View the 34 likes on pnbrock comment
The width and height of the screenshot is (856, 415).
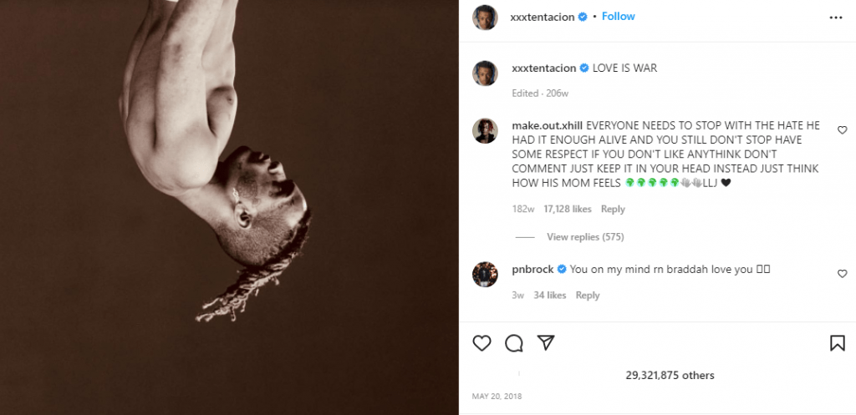(550, 295)
